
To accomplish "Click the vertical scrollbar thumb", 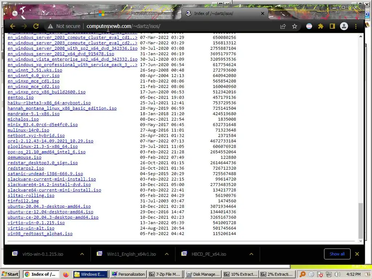I will tap(361, 221).
